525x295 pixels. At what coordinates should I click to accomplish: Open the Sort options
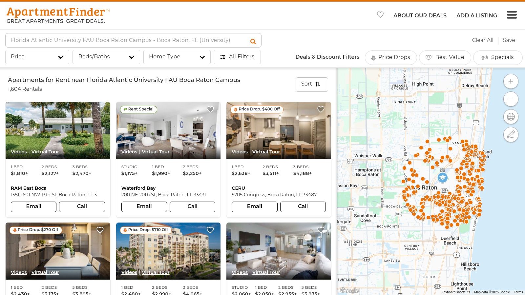coord(312,84)
